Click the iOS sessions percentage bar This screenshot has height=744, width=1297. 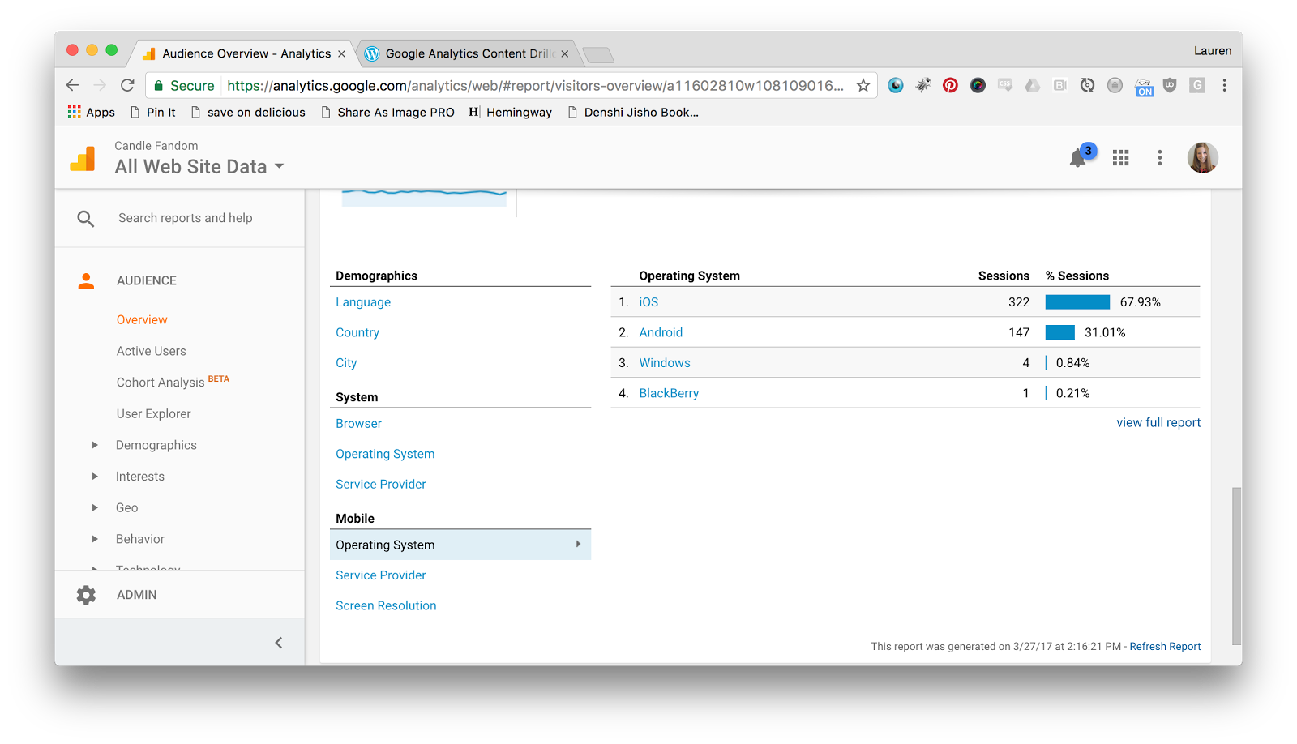point(1077,302)
